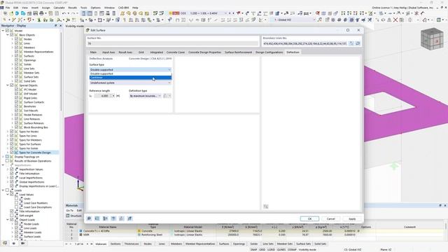This screenshot has height=252, width=448.
Task: Click the Surface No. input field
Action: [173, 43]
